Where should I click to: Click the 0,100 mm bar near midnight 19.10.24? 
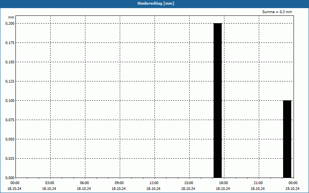[x=287, y=139]
